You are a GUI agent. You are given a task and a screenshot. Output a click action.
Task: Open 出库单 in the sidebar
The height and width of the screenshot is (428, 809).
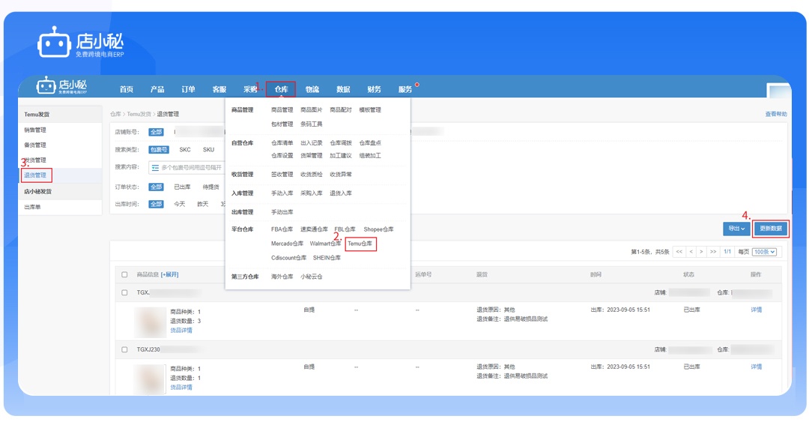pos(32,207)
